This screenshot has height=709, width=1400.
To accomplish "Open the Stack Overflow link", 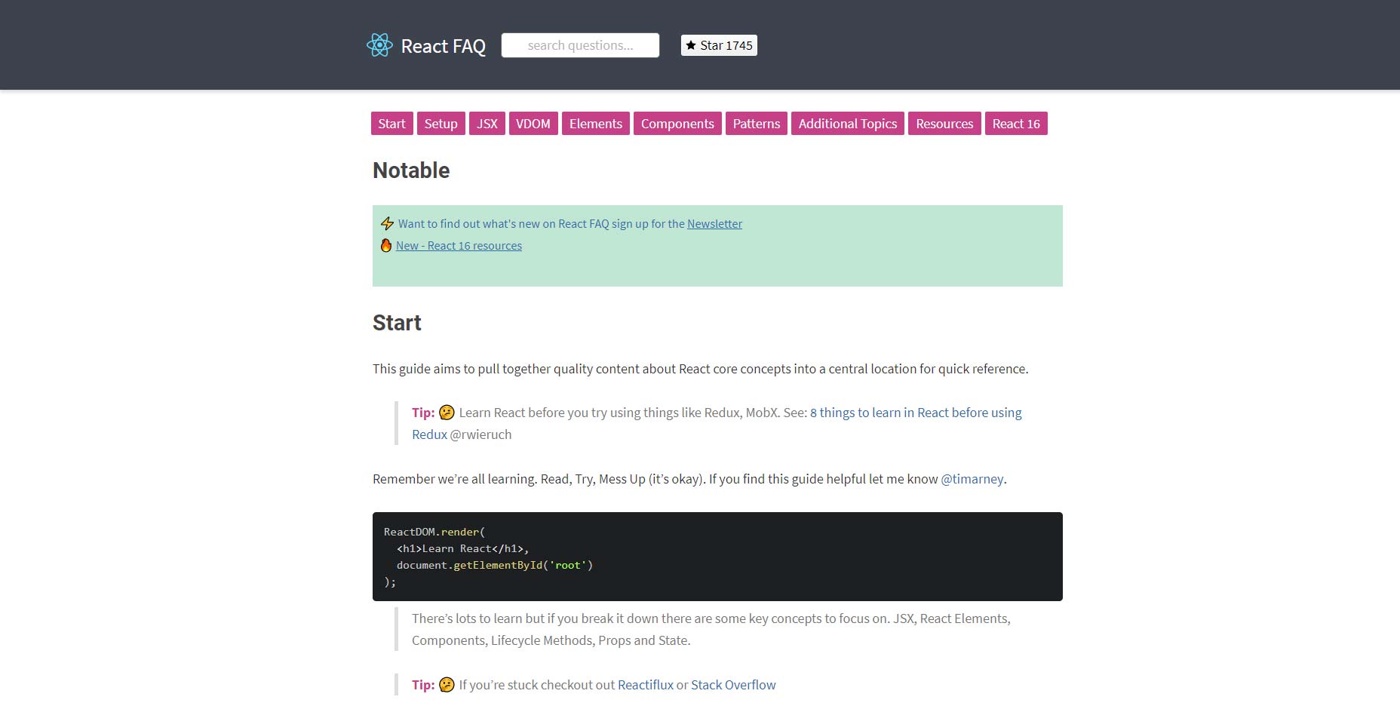I will pyautogui.click(x=733, y=684).
